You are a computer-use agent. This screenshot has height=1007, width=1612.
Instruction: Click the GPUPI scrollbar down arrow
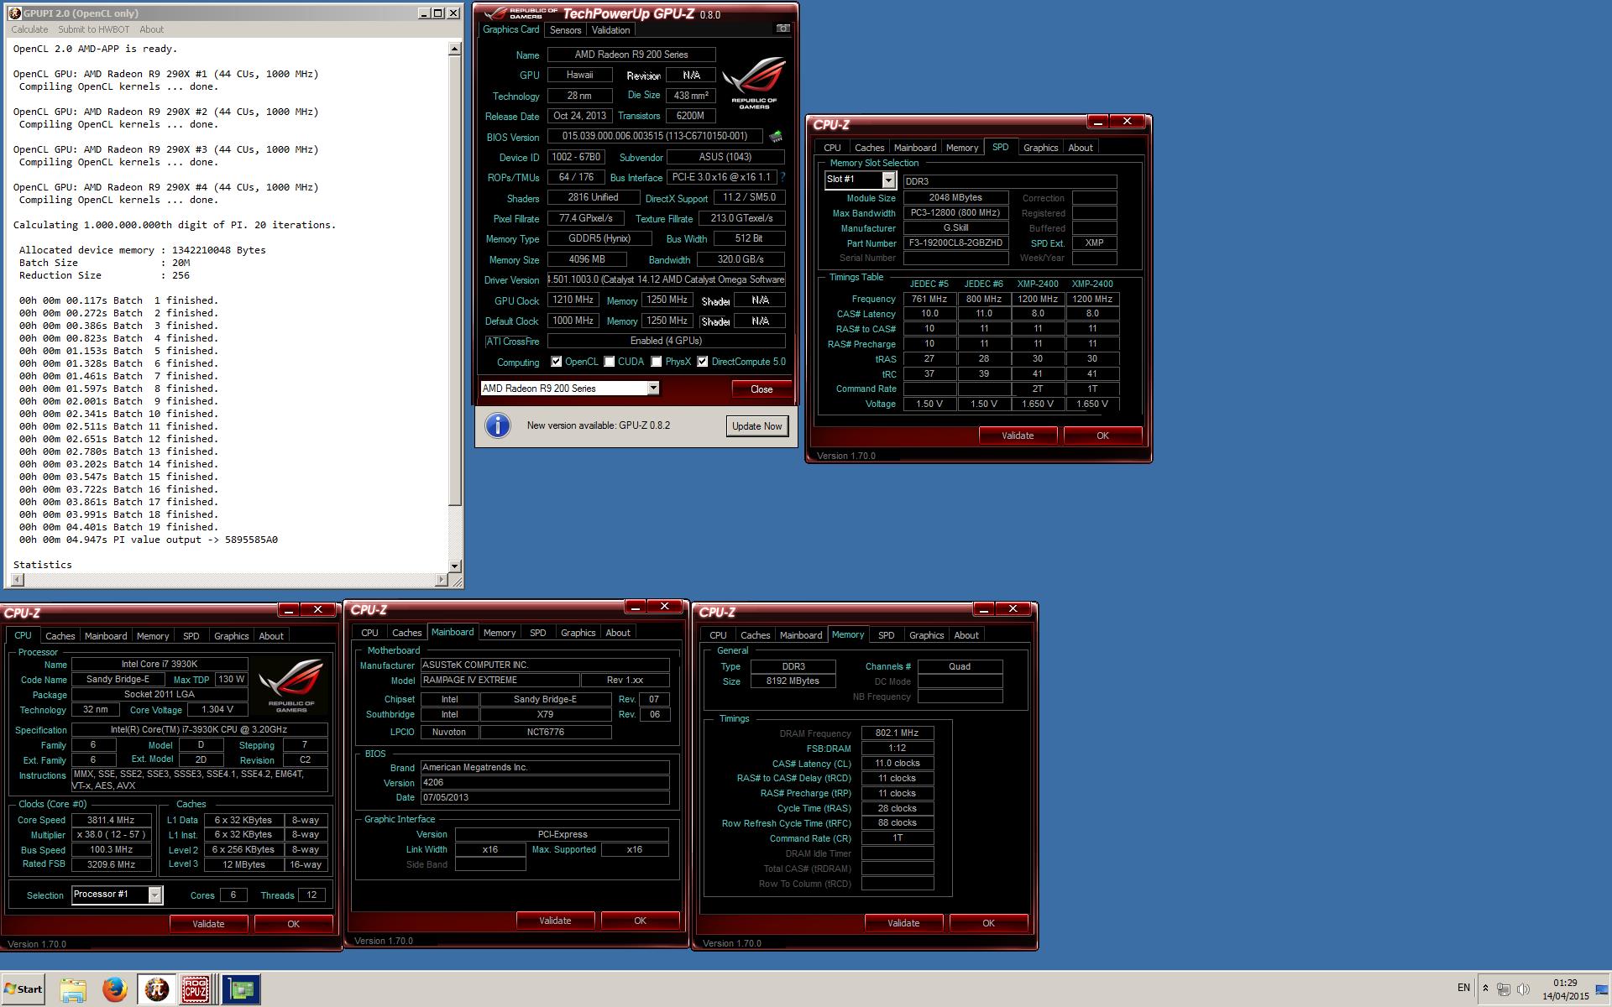click(x=454, y=566)
